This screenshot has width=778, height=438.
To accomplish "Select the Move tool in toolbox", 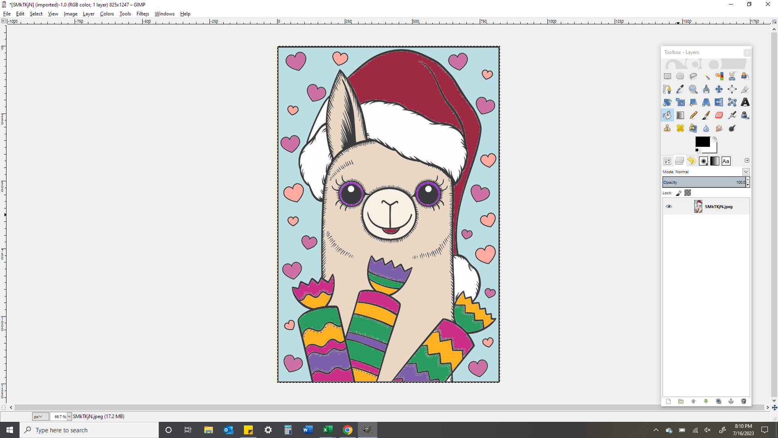I will click(719, 89).
